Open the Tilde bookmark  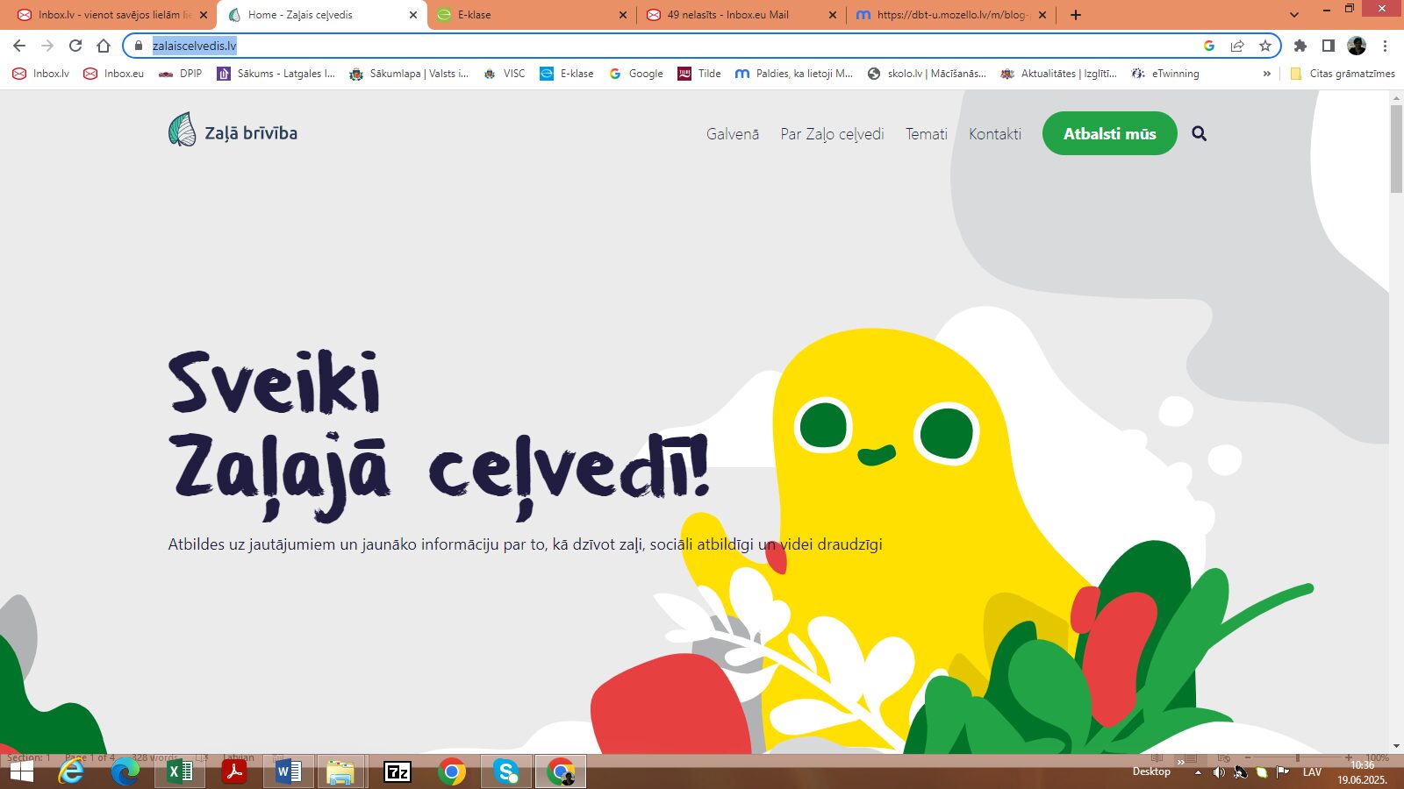(699, 74)
